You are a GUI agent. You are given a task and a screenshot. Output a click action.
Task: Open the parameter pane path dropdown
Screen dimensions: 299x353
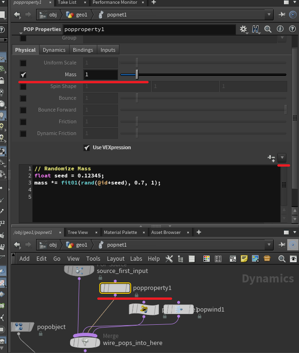(269, 15)
